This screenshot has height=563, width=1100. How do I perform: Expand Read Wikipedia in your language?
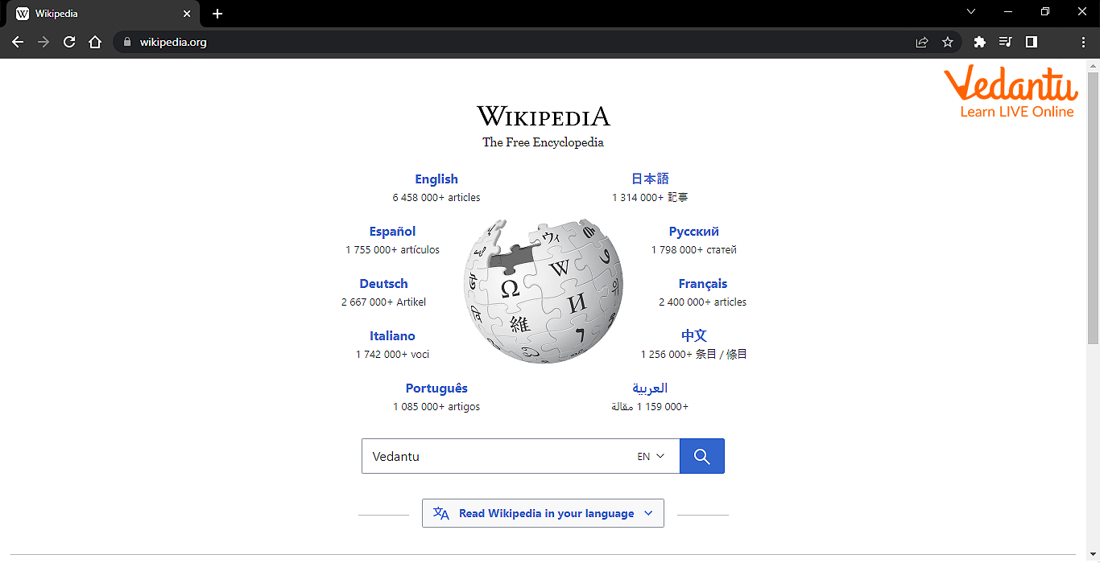(543, 513)
